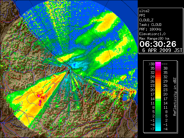This screenshot has height=138, width=184.
Task: Click the 'PRF: 1800Hz' value
Action: pos(150,29)
